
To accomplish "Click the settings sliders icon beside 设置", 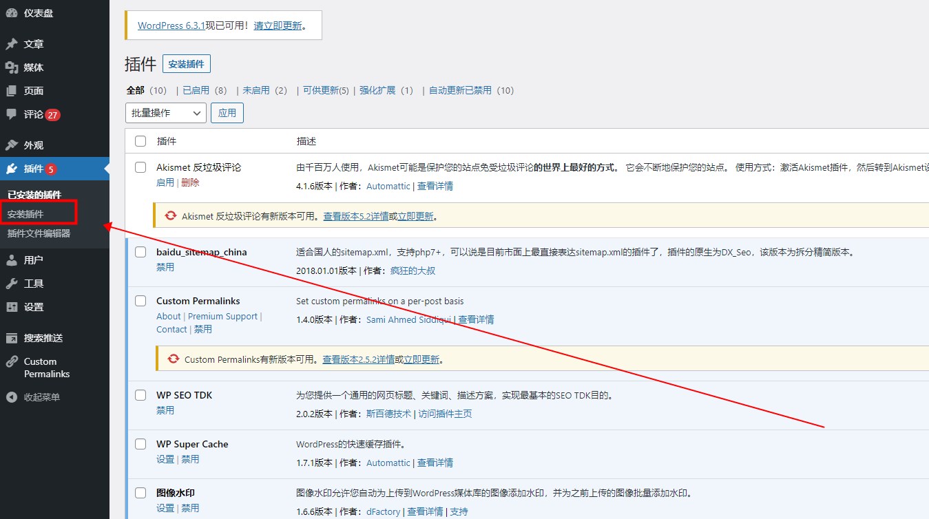I will point(11,307).
